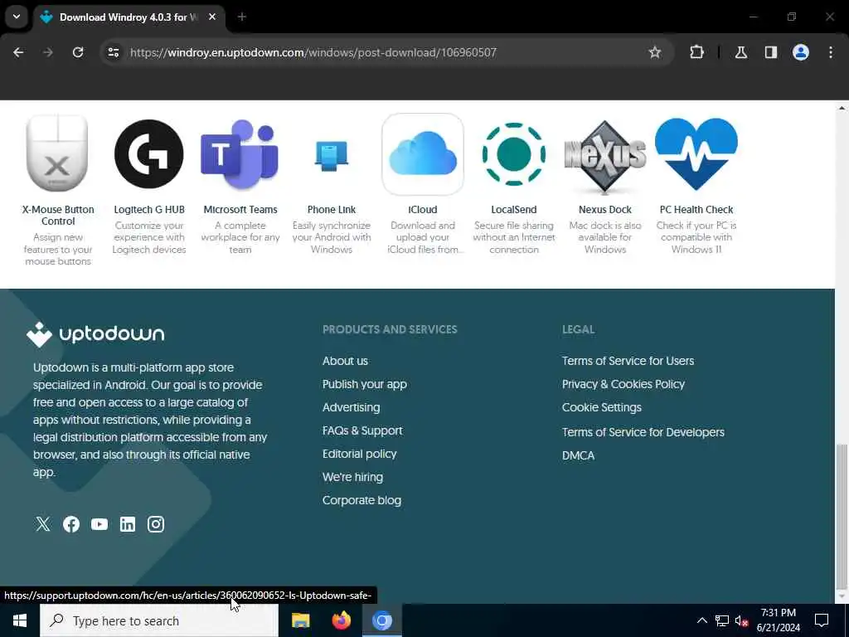Close the Download Windroy tab
This screenshot has width=849, height=637.
212,17
